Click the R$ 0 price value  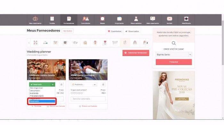(103, 93)
